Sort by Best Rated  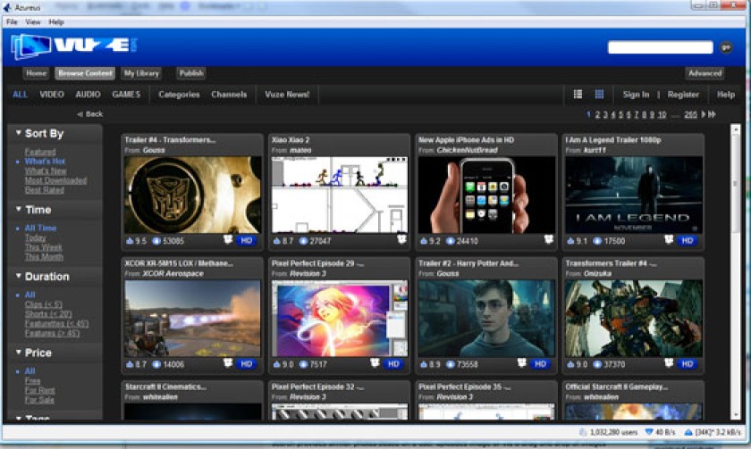pyautogui.click(x=44, y=190)
